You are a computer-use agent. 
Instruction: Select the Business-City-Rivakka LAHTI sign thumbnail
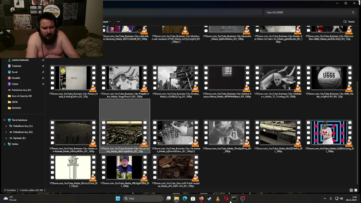(175, 79)
